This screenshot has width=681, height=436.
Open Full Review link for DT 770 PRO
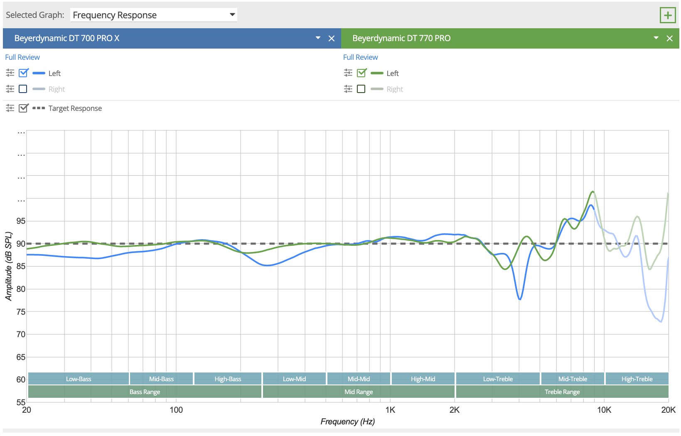point(361,57)
